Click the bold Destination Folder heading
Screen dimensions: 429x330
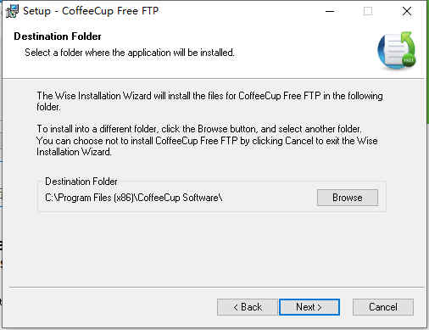[58, 36]
